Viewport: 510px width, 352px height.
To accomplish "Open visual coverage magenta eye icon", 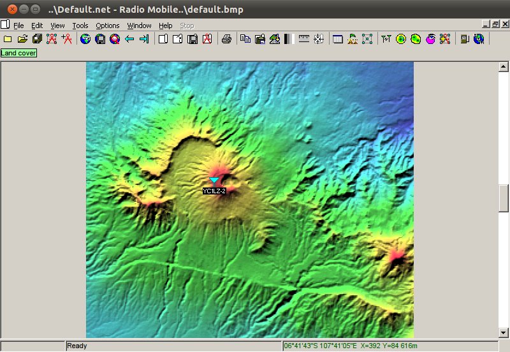I will pyautogui.click(x=430, y=40).
